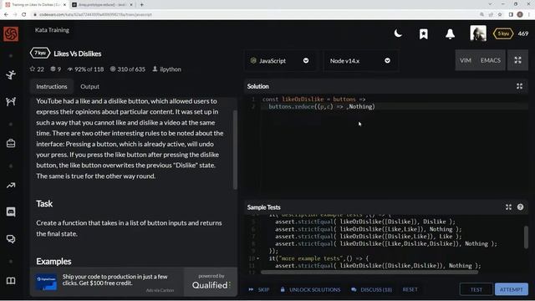The height and width of the screenshot is (301, 535).
Task: Click the Kata Training header text
Action: tap(52, 30)
